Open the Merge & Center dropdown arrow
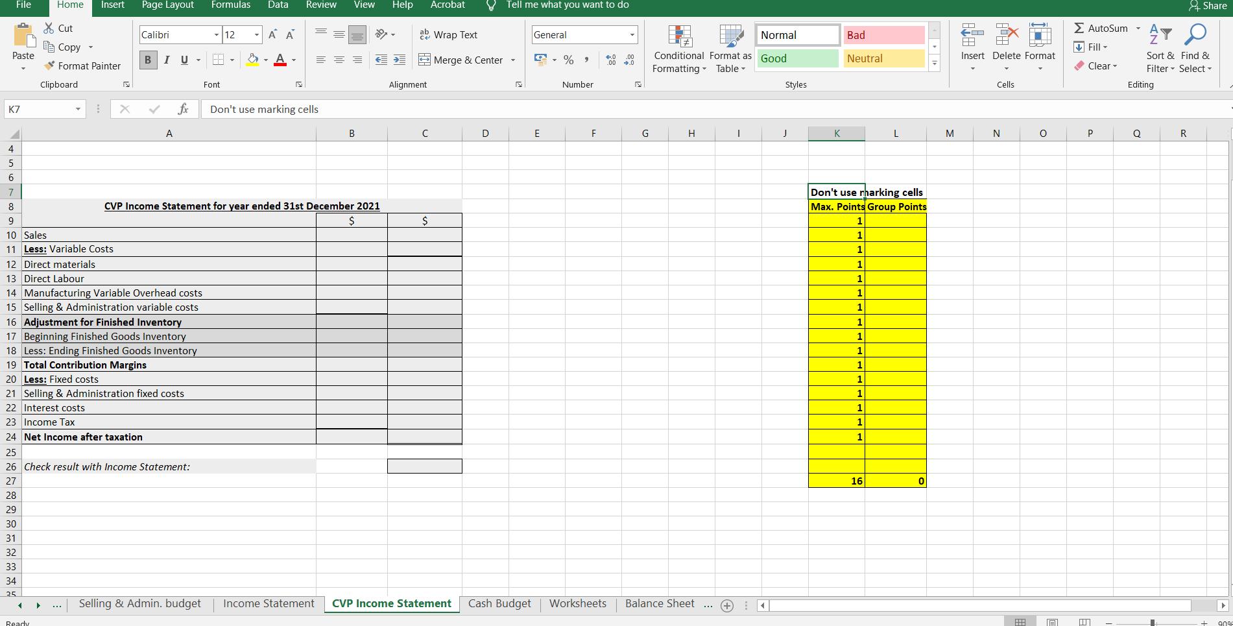 tap(513, 60)
